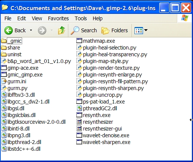Open the View menu

coord(37,18)
